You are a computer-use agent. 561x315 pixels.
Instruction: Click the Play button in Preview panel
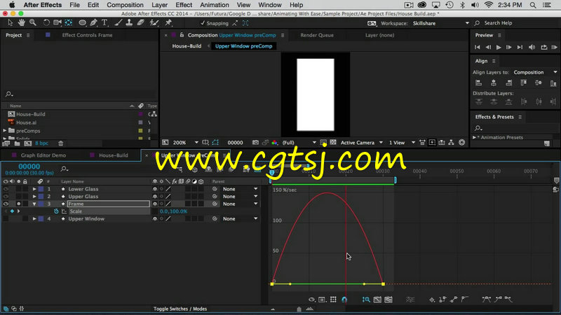click(499, 47)
